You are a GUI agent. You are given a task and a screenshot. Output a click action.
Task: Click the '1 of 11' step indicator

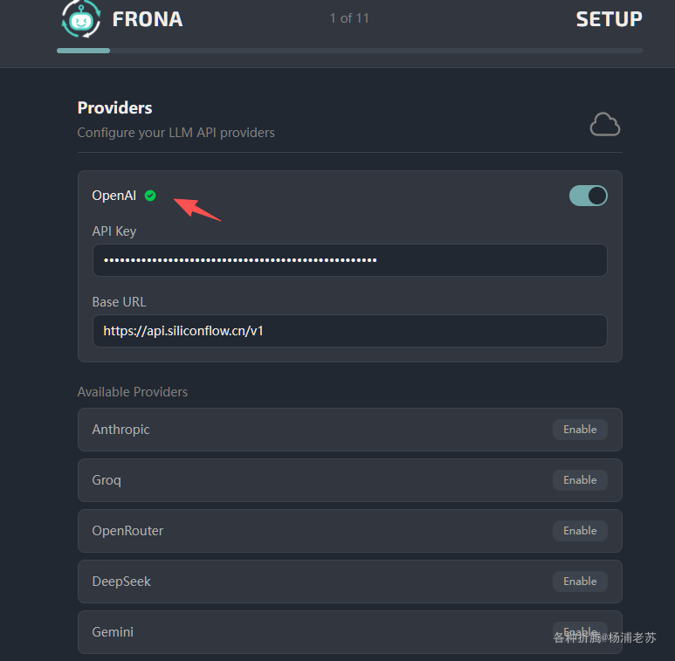pyautogui.click(x=349, y=18)
